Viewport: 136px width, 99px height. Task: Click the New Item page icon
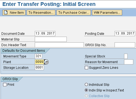tap(6, 12)
